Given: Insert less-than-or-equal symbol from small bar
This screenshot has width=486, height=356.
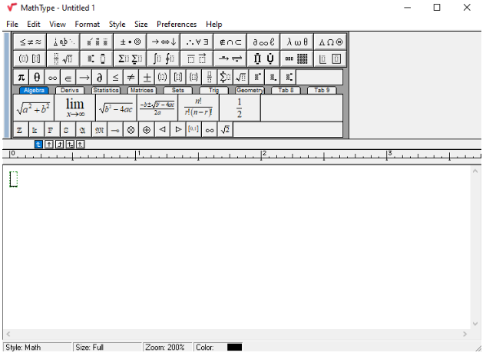Looking at the screenshot, I should point(115,77).
